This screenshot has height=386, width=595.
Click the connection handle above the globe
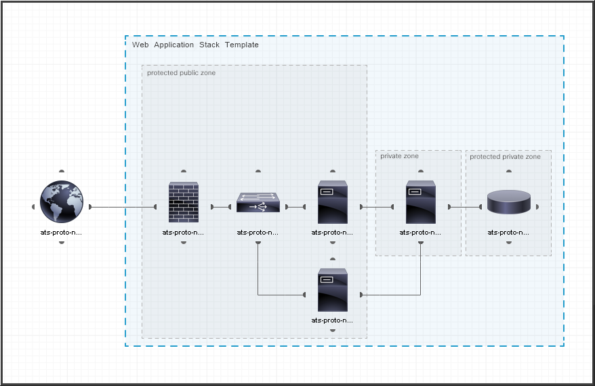click(x=62, y=172)
